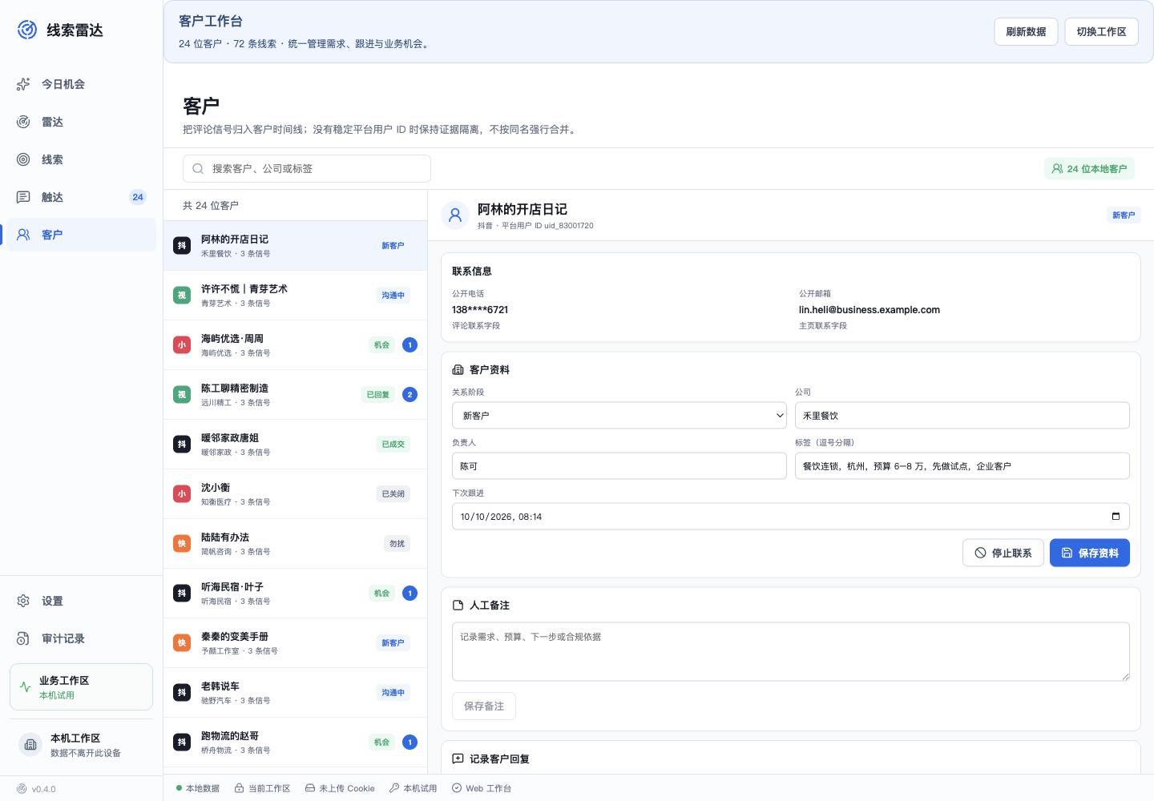
Task: Click the search magnifier icon
Action: (198, 169)
